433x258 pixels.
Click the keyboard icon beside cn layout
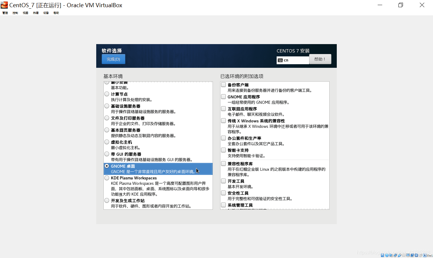[x=280, y=60]
